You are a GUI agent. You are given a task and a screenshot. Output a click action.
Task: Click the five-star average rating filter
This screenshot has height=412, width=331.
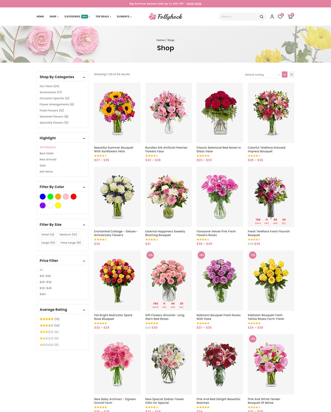tap(47, 319)
